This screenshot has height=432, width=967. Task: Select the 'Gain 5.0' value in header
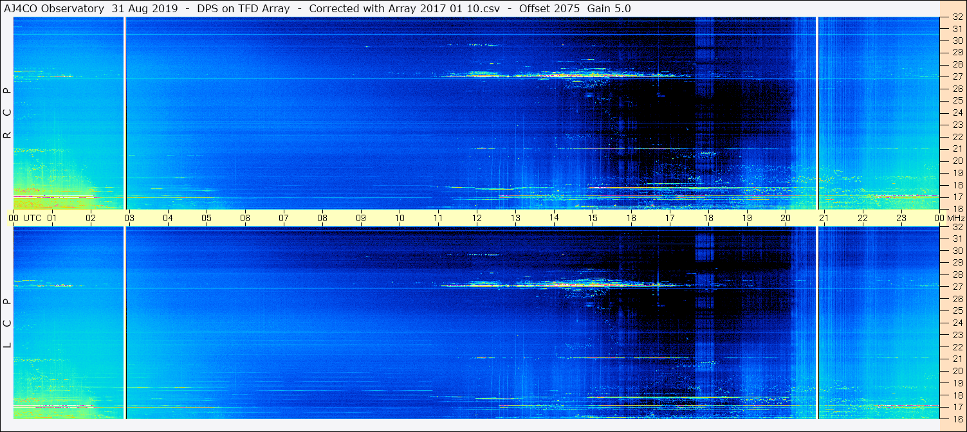(609, 8)
